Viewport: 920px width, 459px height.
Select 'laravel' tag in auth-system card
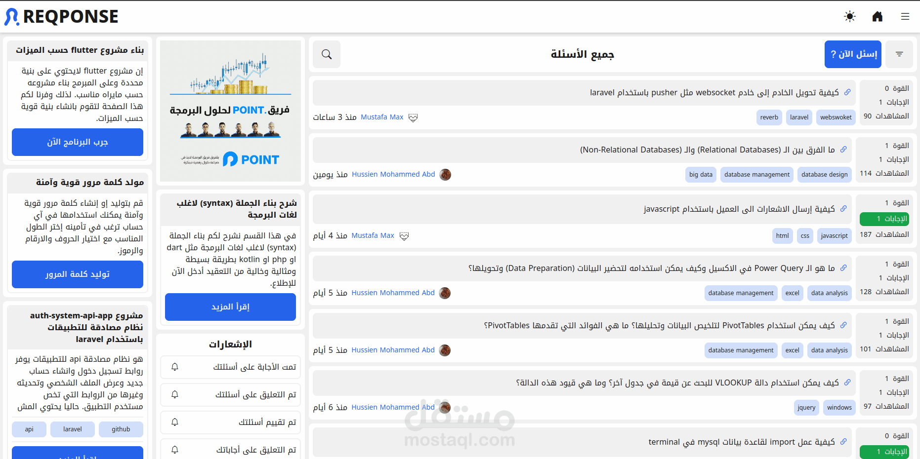[x=73, y=429]
